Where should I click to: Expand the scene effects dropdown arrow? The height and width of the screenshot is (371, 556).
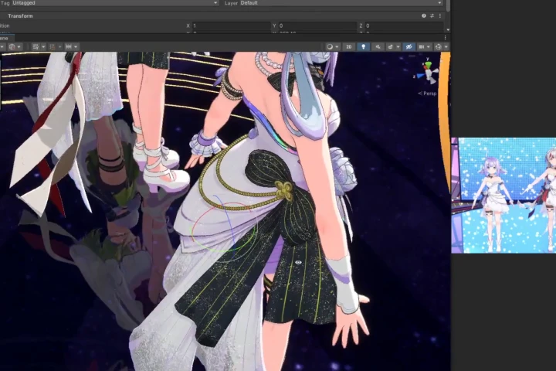[x=398, y=47]
